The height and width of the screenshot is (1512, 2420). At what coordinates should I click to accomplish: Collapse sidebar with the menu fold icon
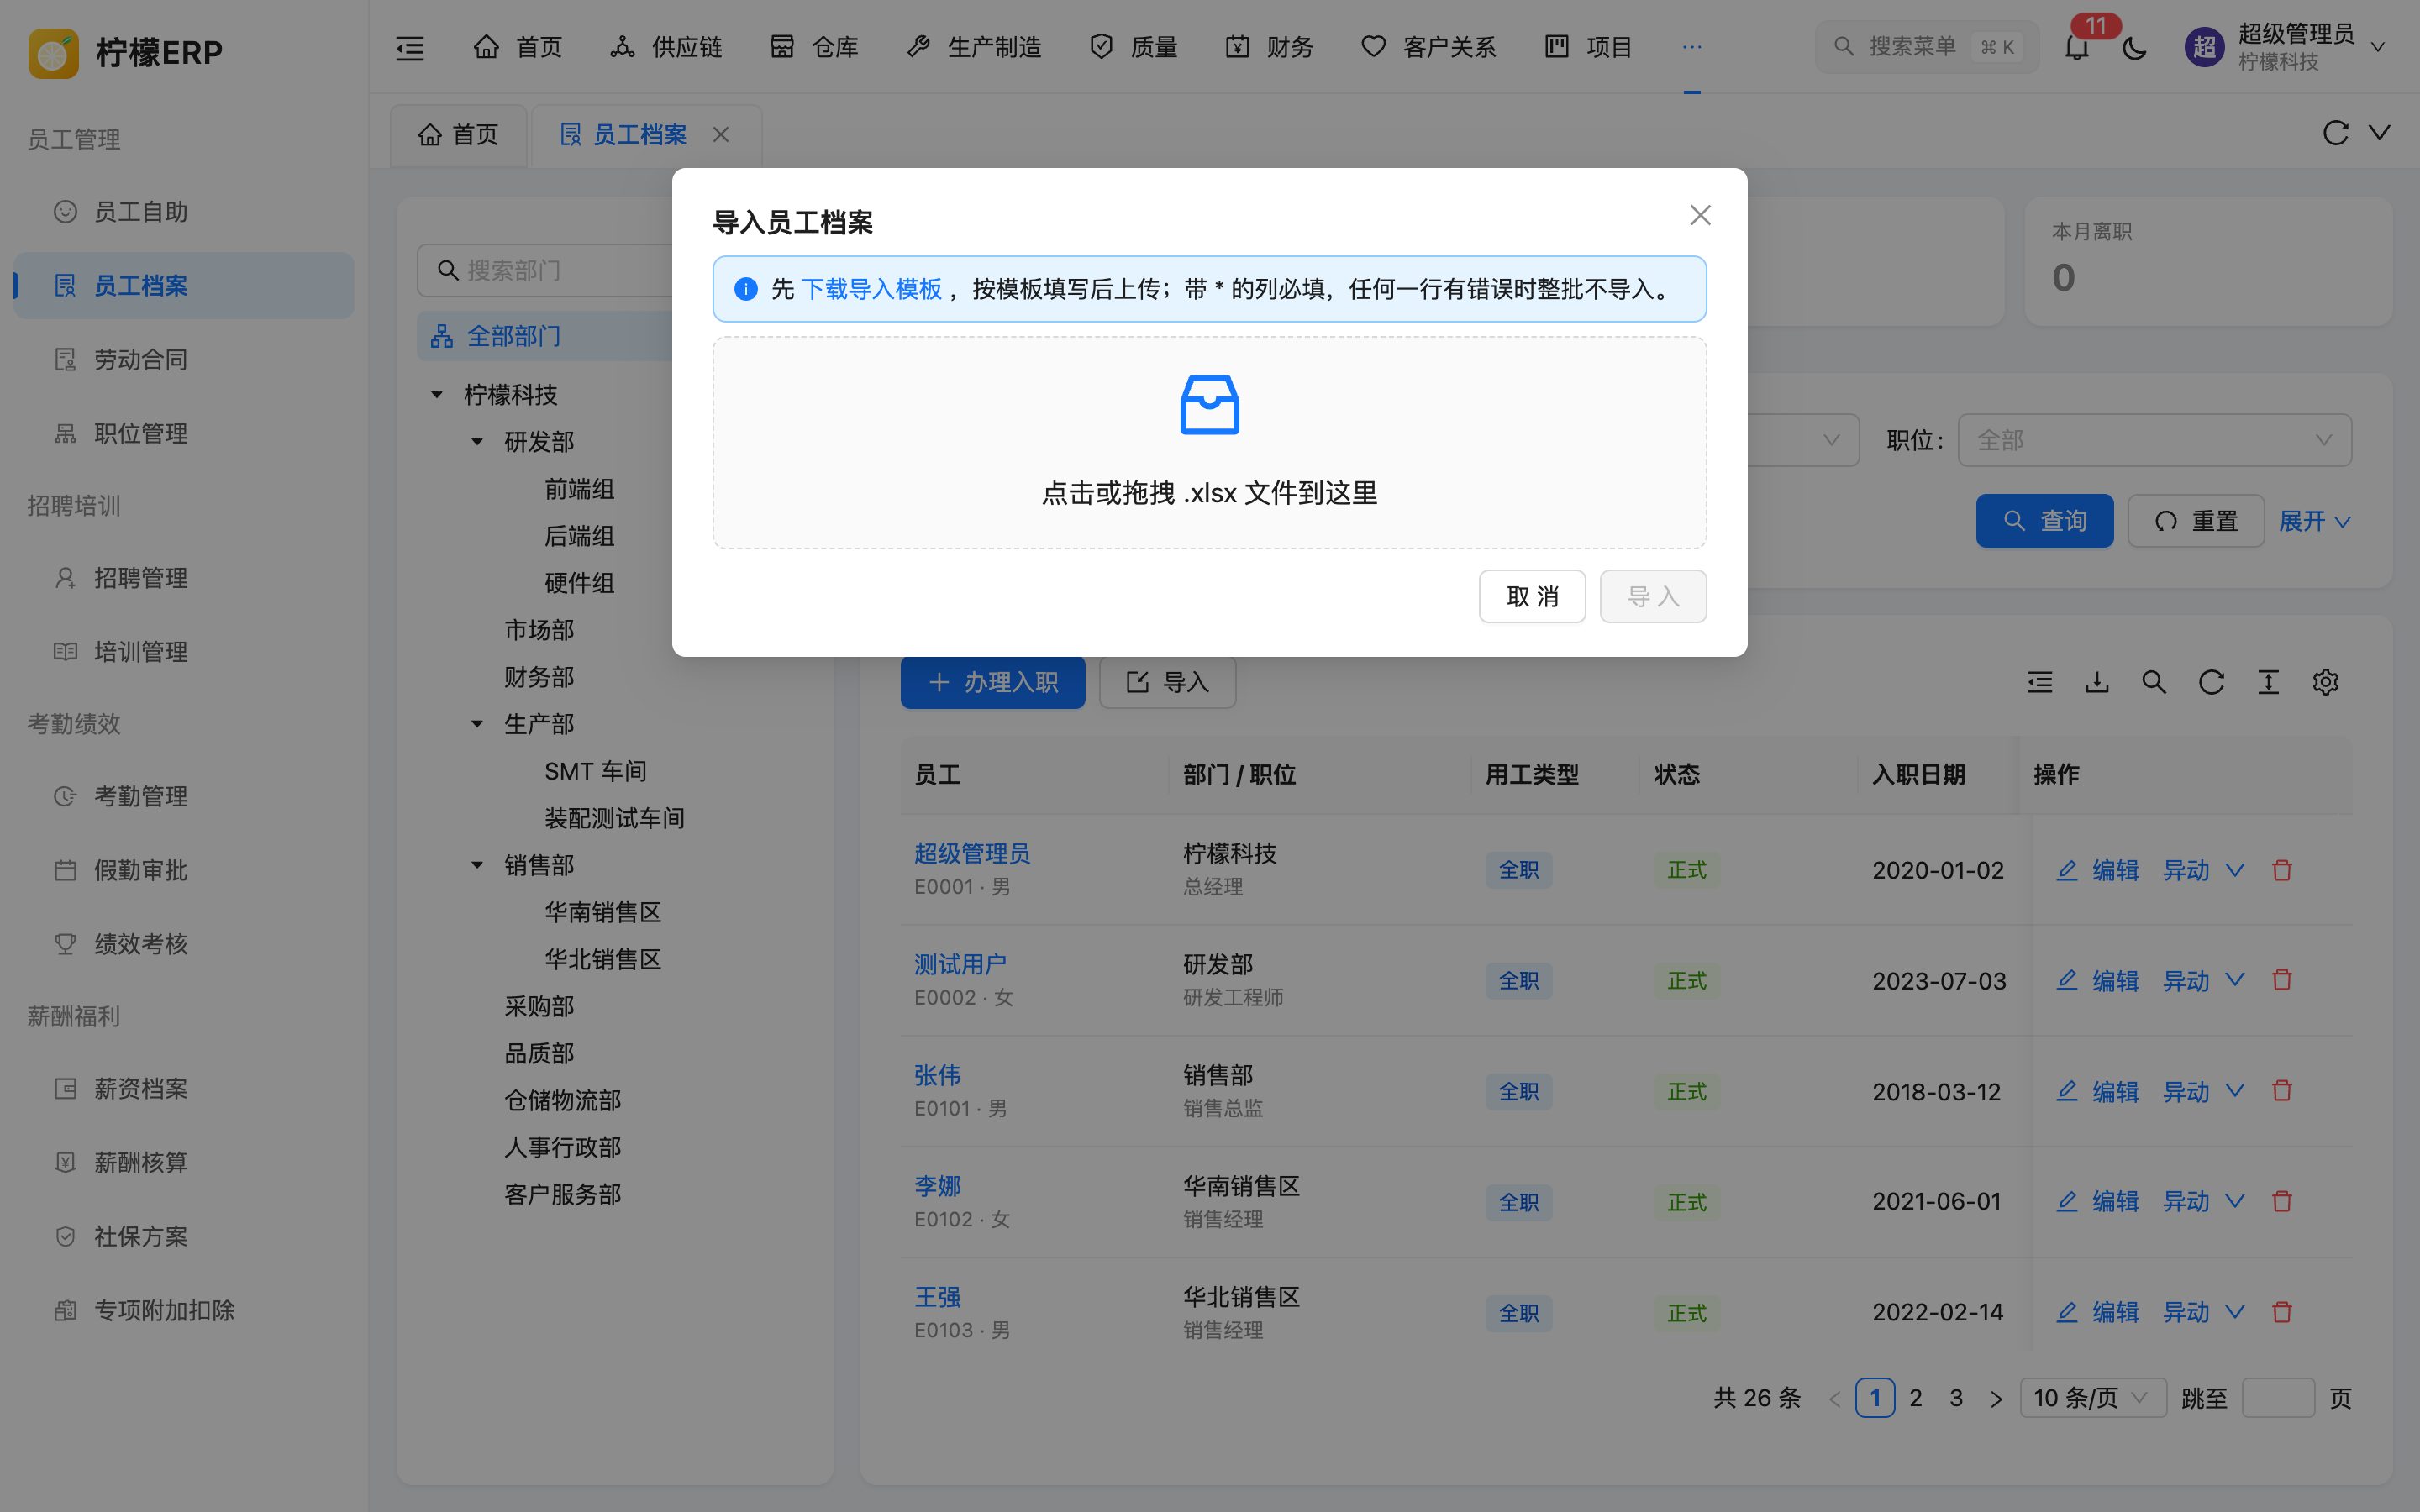coord(410,47)
